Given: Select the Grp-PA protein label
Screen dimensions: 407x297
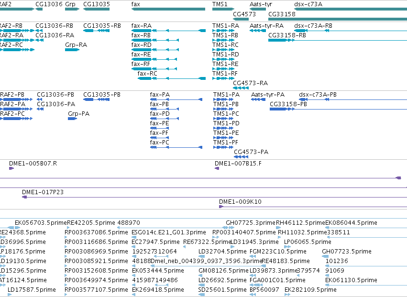Looking at the screenshot, I should point(78,114).
